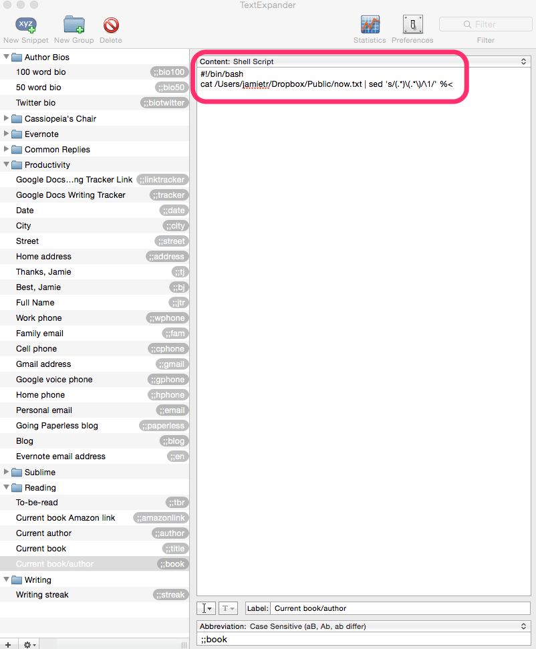The height and width of the screenshot is (649, 536).
Task: Select Google Docs Writing Tracker snippet
Action: pos(94,195)
